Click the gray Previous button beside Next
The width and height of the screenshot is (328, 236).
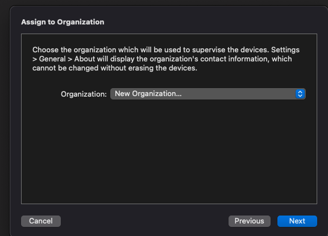pos(250,221)
